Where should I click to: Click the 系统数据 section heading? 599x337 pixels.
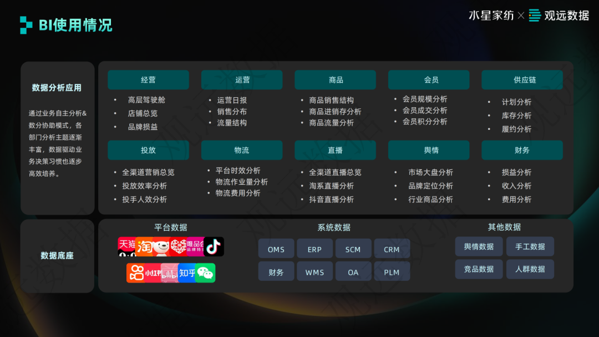point(334,227)
